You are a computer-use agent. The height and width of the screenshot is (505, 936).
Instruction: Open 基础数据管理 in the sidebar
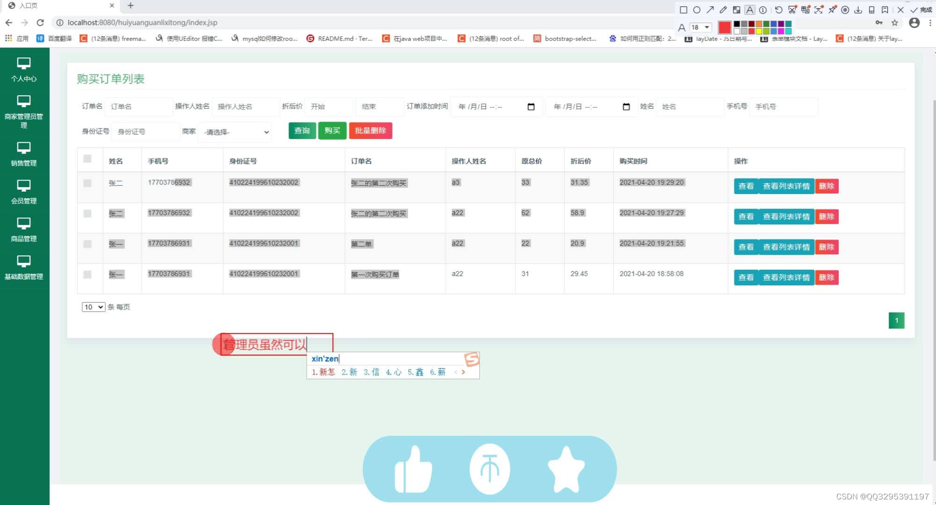pyautogui.click(x=24, y=267)
